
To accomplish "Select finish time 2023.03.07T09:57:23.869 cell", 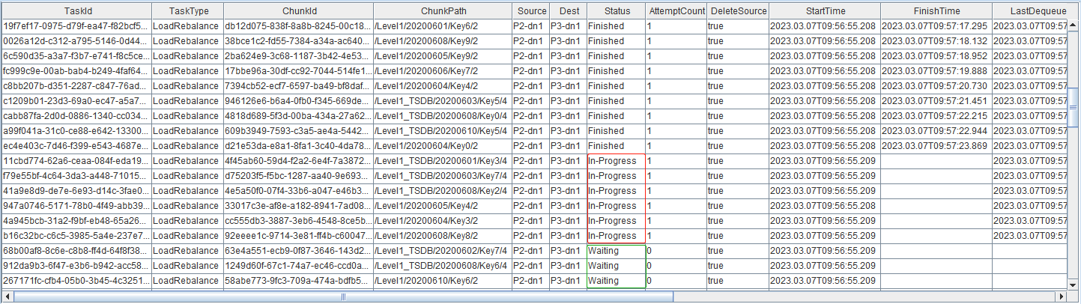I will [x=936, y=146].
